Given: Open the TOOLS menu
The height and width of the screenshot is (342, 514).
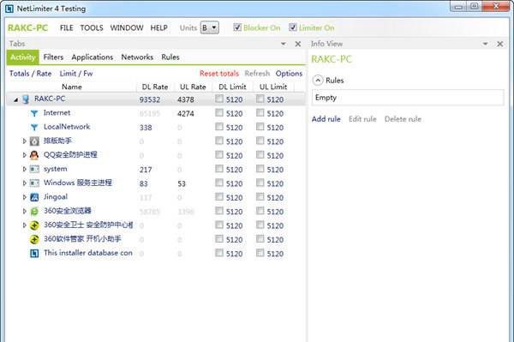Looking at the screenshot, I should 92,28.
